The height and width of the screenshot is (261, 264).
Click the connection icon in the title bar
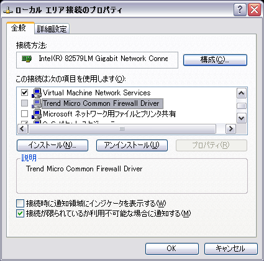7,10
